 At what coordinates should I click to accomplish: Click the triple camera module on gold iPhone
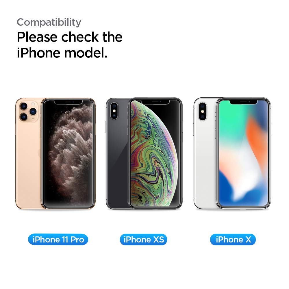28,111
